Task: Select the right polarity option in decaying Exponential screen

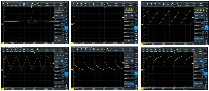Action: point(132,84)
